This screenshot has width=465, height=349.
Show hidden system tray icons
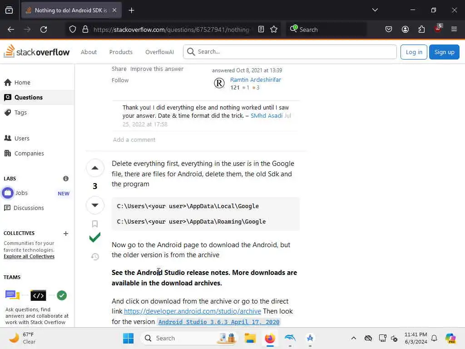coord(353,338)
